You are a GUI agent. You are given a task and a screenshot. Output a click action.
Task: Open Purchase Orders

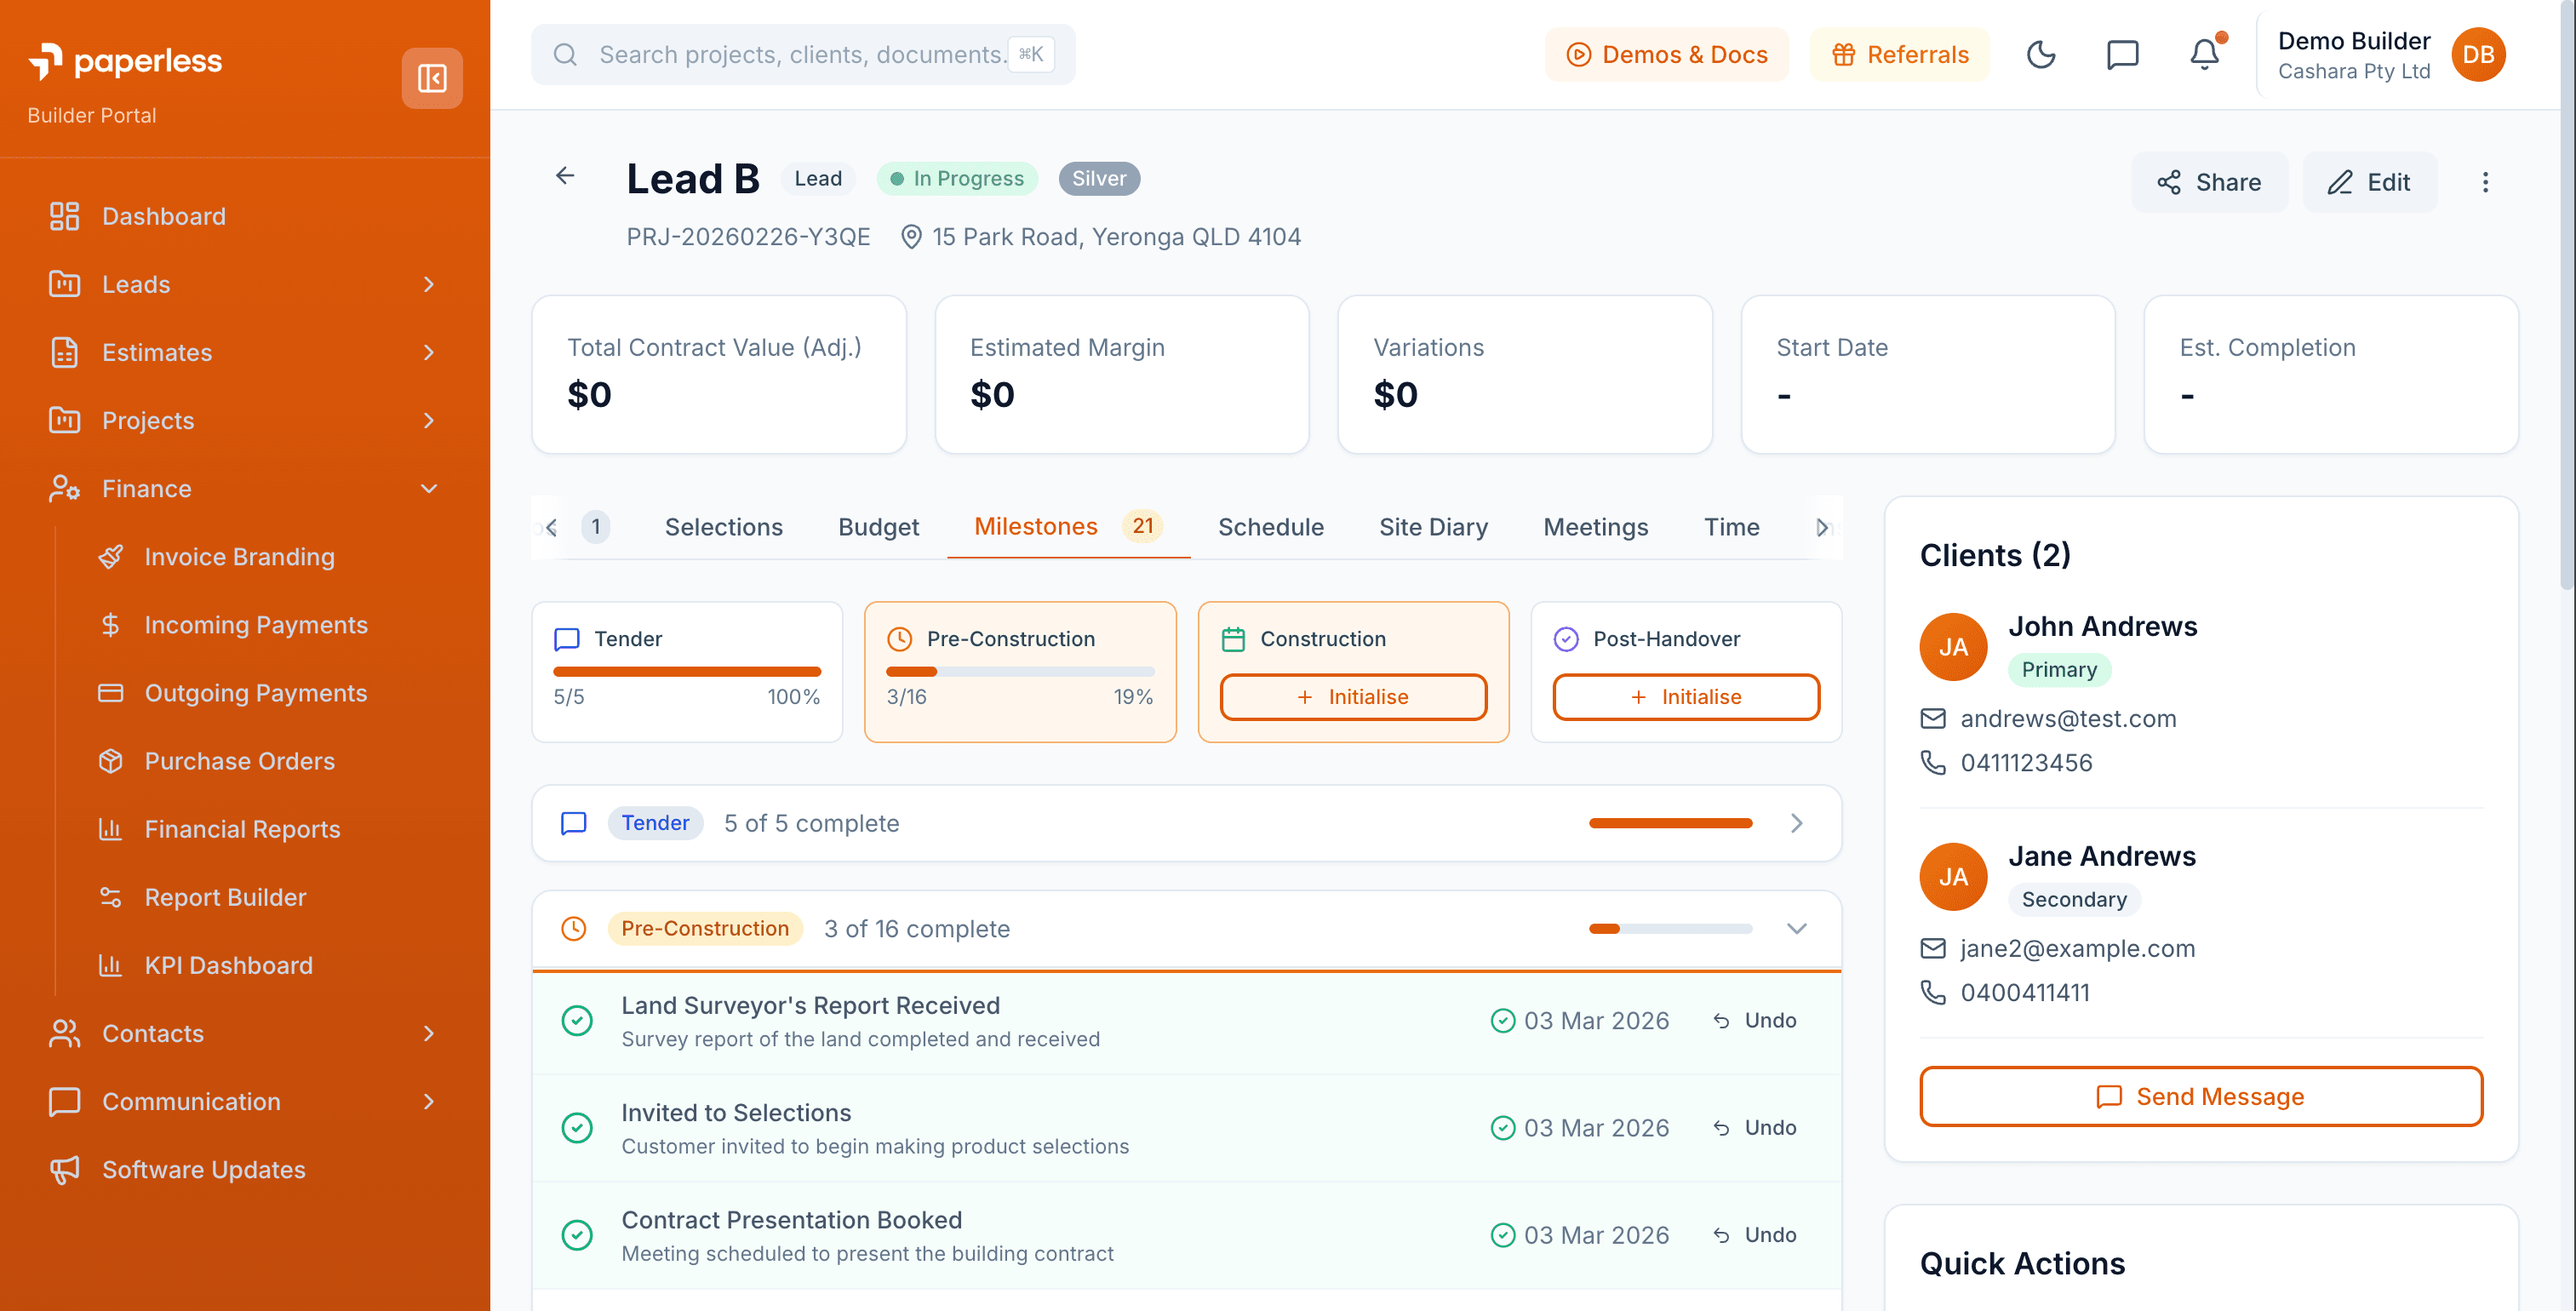240,761
